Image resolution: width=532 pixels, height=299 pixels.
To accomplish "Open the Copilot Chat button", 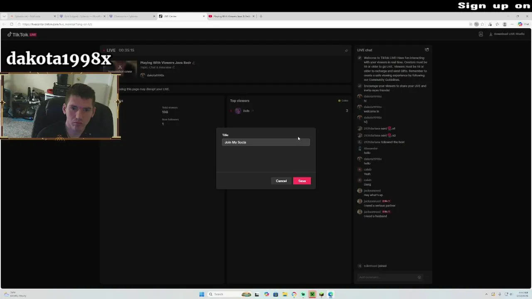I will [523, 24].
